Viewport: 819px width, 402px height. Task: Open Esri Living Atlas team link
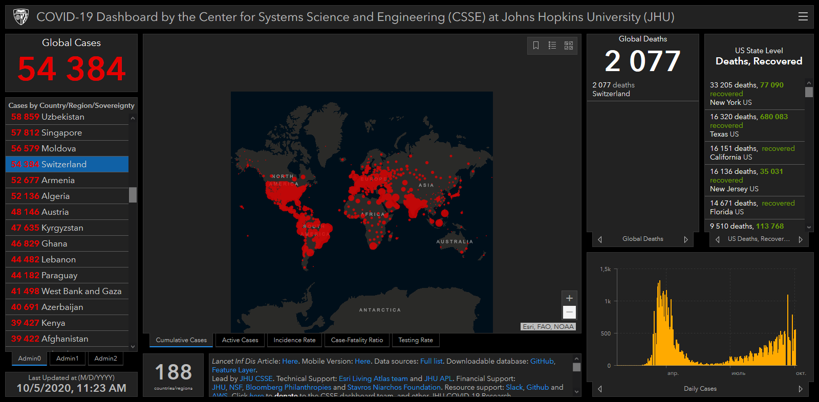[x=373, y=378]
